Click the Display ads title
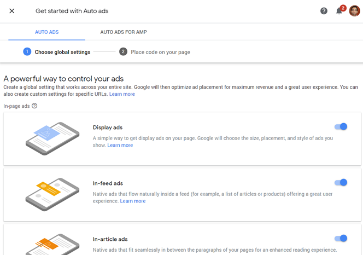The width and height of the screenshot is (363, 255). (108, 127)
